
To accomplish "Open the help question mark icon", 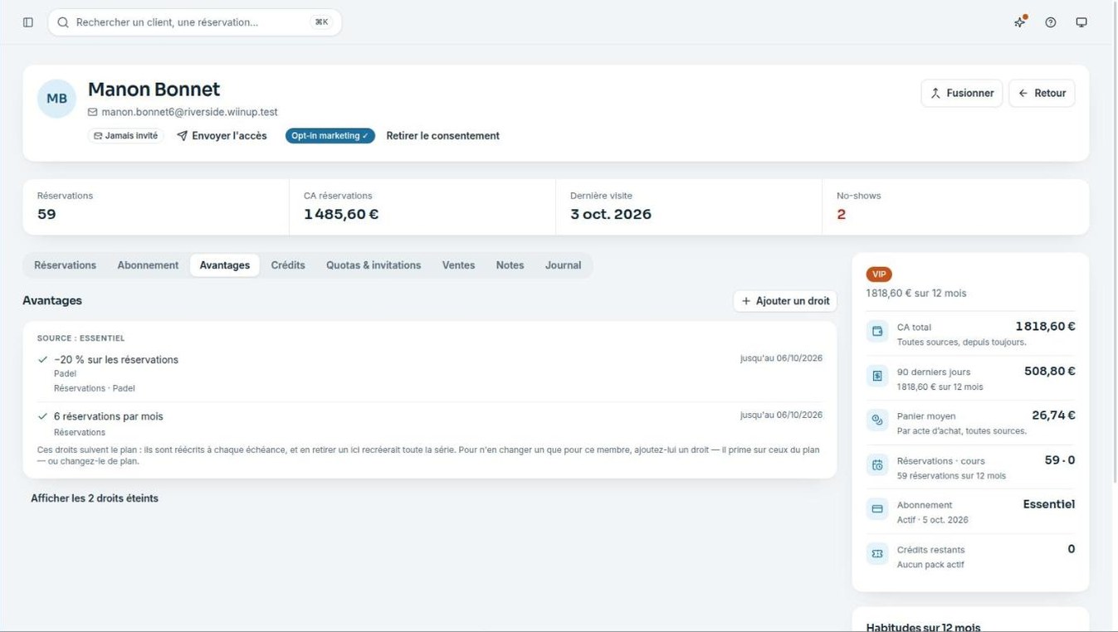I will (1051, 22).
